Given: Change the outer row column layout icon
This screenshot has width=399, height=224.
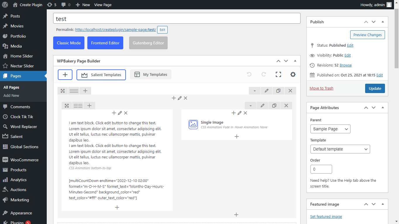Looking at the screenshot, I should [x=74, y=91].
